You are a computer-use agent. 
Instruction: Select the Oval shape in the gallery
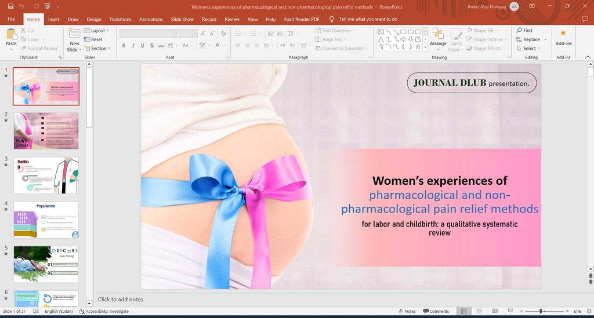coord(411,32)
